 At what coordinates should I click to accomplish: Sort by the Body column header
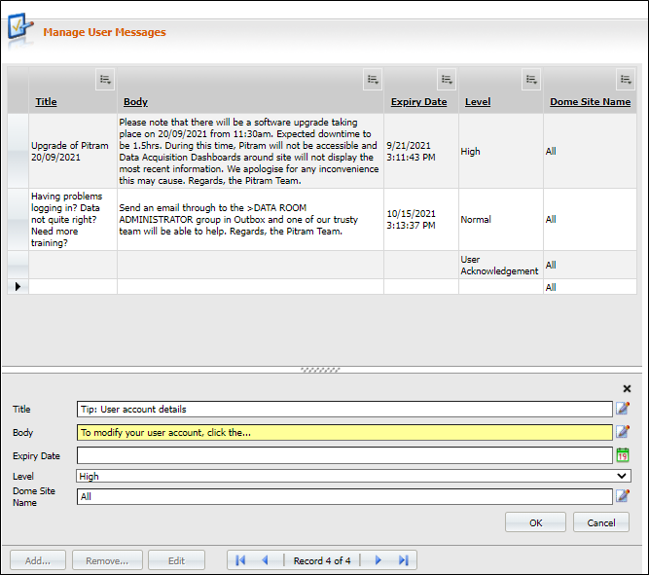pyautogui.click(x=135, y=102)
